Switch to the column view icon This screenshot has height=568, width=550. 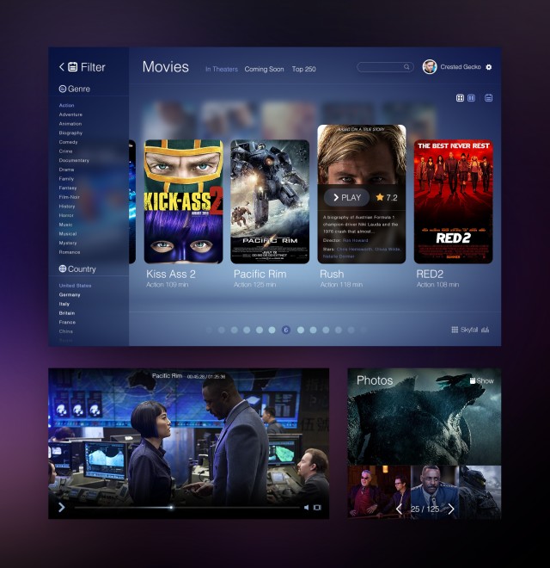(x=471, y=98)
